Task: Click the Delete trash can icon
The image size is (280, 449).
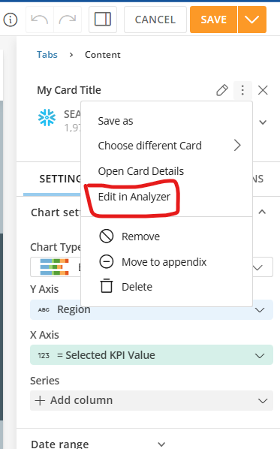Action: (x=106, y=286)
